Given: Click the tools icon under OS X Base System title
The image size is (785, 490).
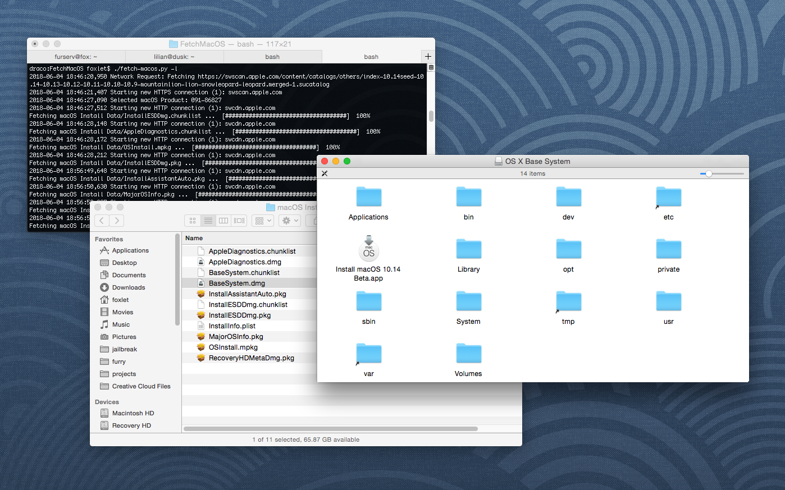Looking at the screenshot, I should [325, 173].
